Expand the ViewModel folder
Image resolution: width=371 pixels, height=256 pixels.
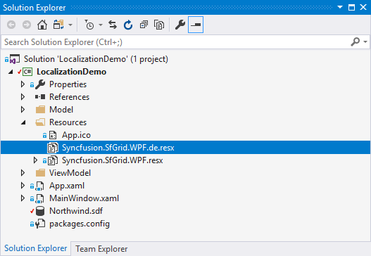coord(23,173)
